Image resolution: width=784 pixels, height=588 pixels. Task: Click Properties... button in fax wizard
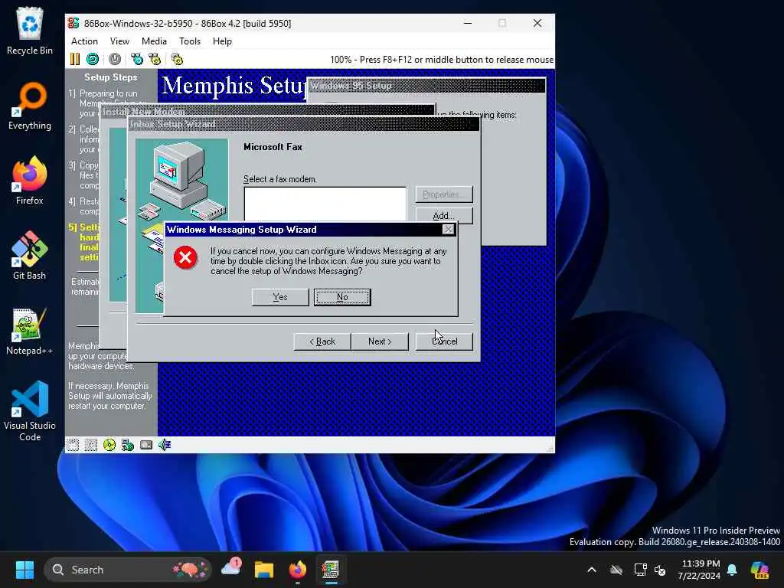point(444,194)
